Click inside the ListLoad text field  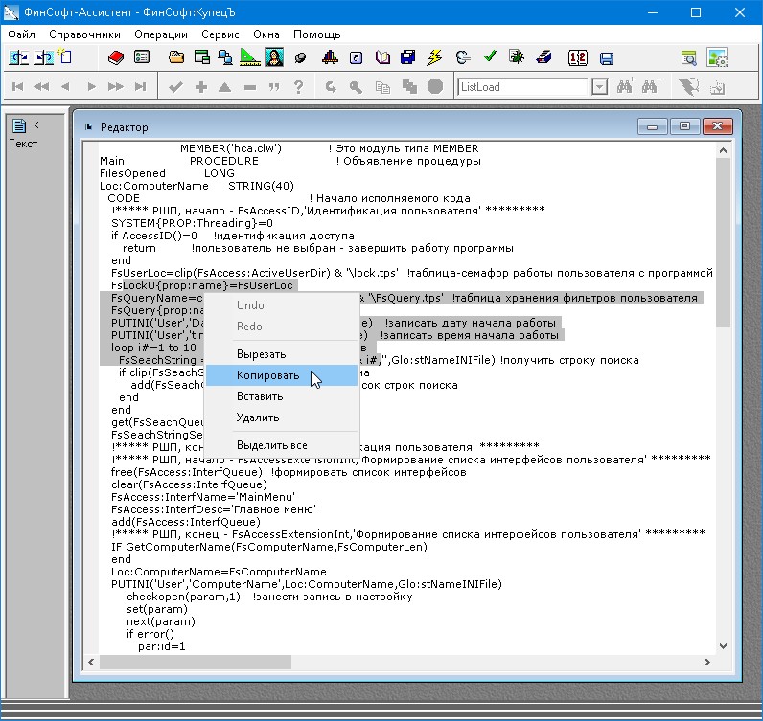point(522,87)
